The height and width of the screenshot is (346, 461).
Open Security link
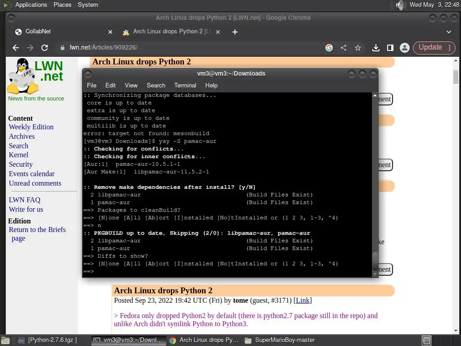[x=21, y=164]
